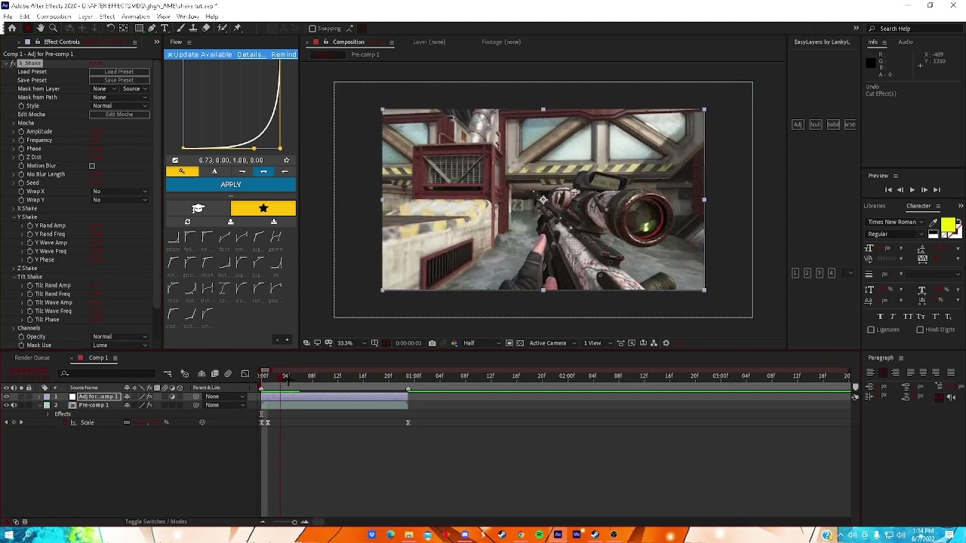Collapse the Y Shake group

click(x=13, y=217)
